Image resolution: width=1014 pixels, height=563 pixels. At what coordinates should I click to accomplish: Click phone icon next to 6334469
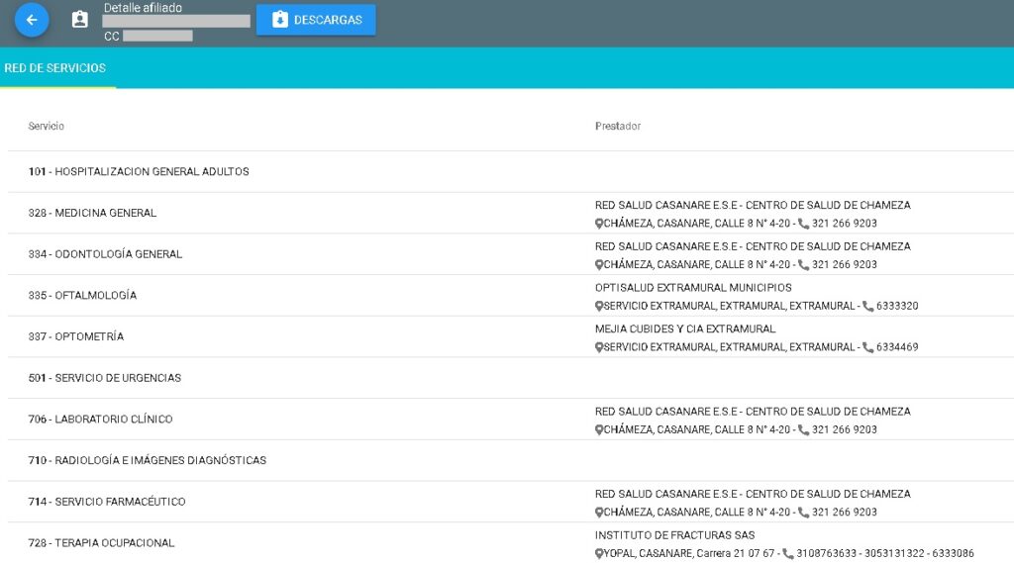pyautogui.click(x=867, y=347)
